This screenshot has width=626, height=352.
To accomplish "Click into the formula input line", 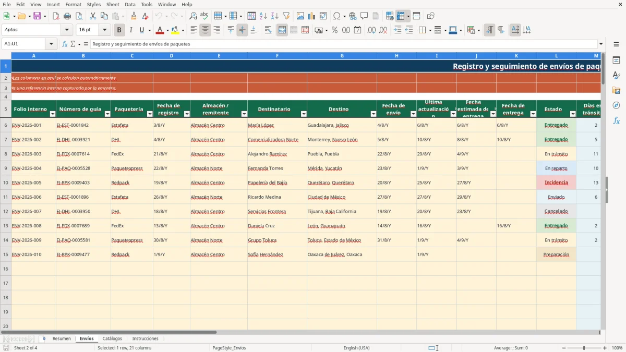I will (344, 44).
